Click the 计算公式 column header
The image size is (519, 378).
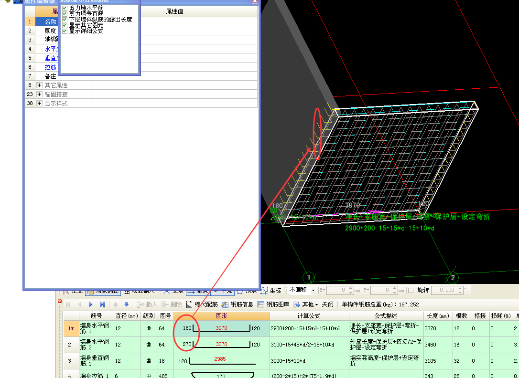[x=309, y=316]
